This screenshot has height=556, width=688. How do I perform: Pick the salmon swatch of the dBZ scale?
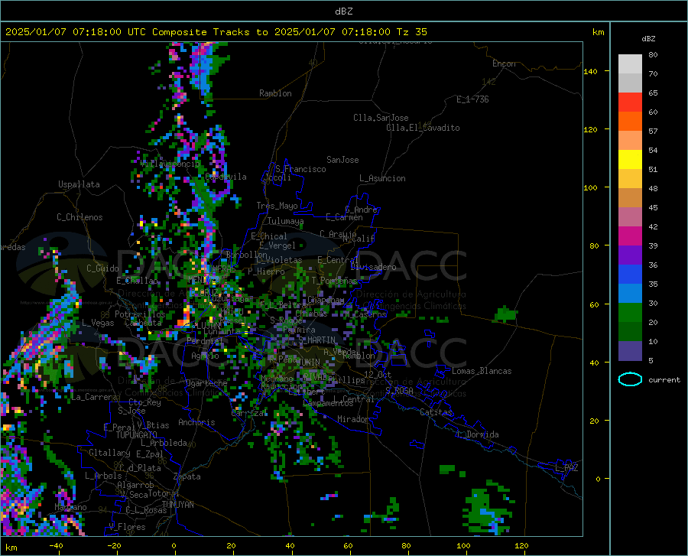tap(630, 141)
